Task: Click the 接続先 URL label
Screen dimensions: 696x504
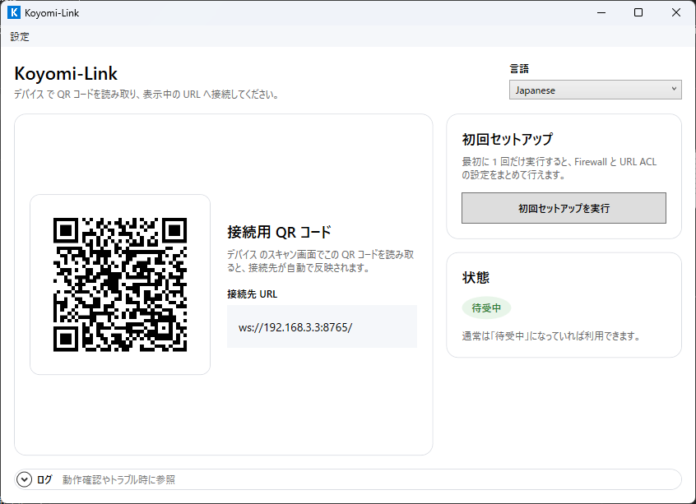Action: pos(252,294)
